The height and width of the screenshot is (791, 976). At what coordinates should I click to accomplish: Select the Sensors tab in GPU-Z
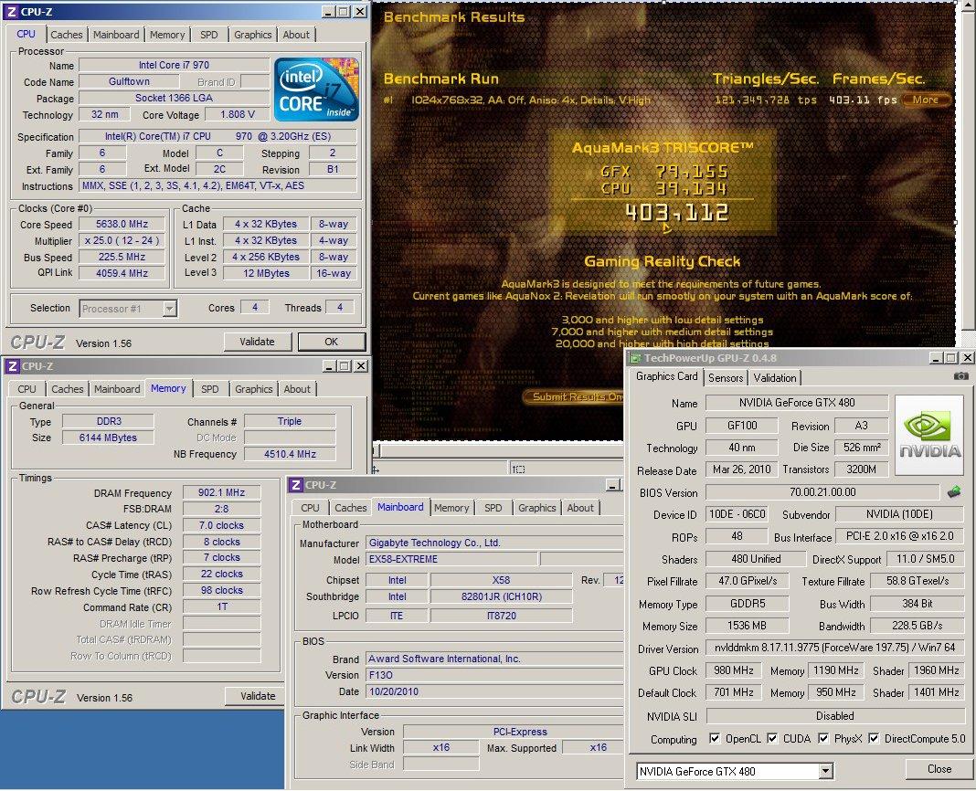[x=726, y=378]
